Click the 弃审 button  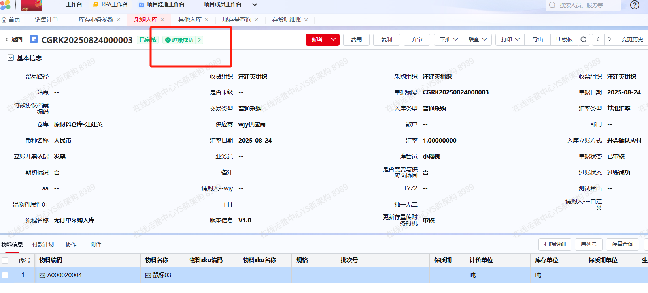(417, 39)
